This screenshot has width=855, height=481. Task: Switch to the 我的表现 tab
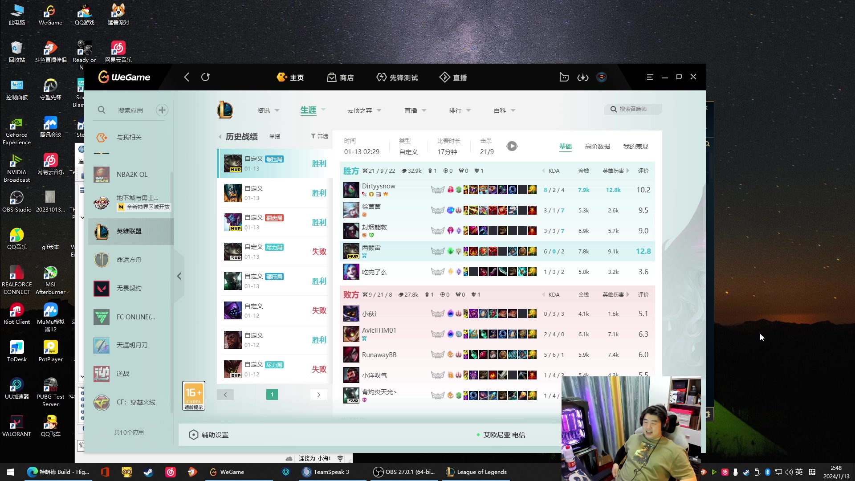point(635,147)
